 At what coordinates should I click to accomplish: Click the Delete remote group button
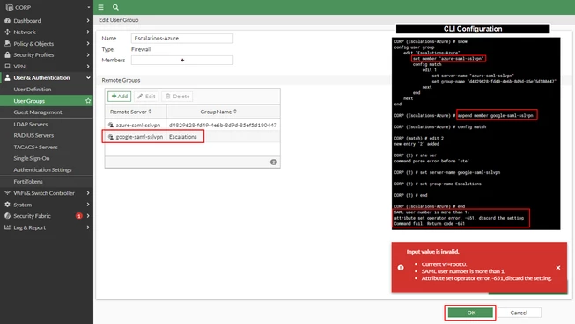coord(177,97)
